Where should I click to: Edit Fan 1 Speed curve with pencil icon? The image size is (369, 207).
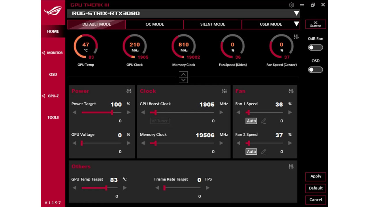click(263, 121)
